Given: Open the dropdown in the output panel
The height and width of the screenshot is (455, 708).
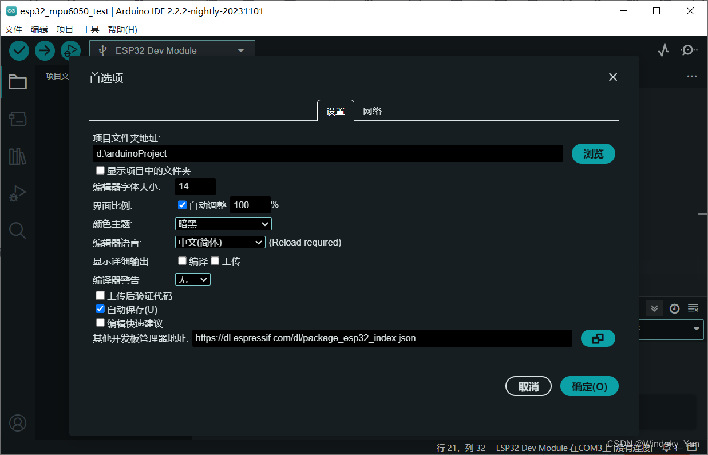Looking at the screenshot, I should coord(671,329).
